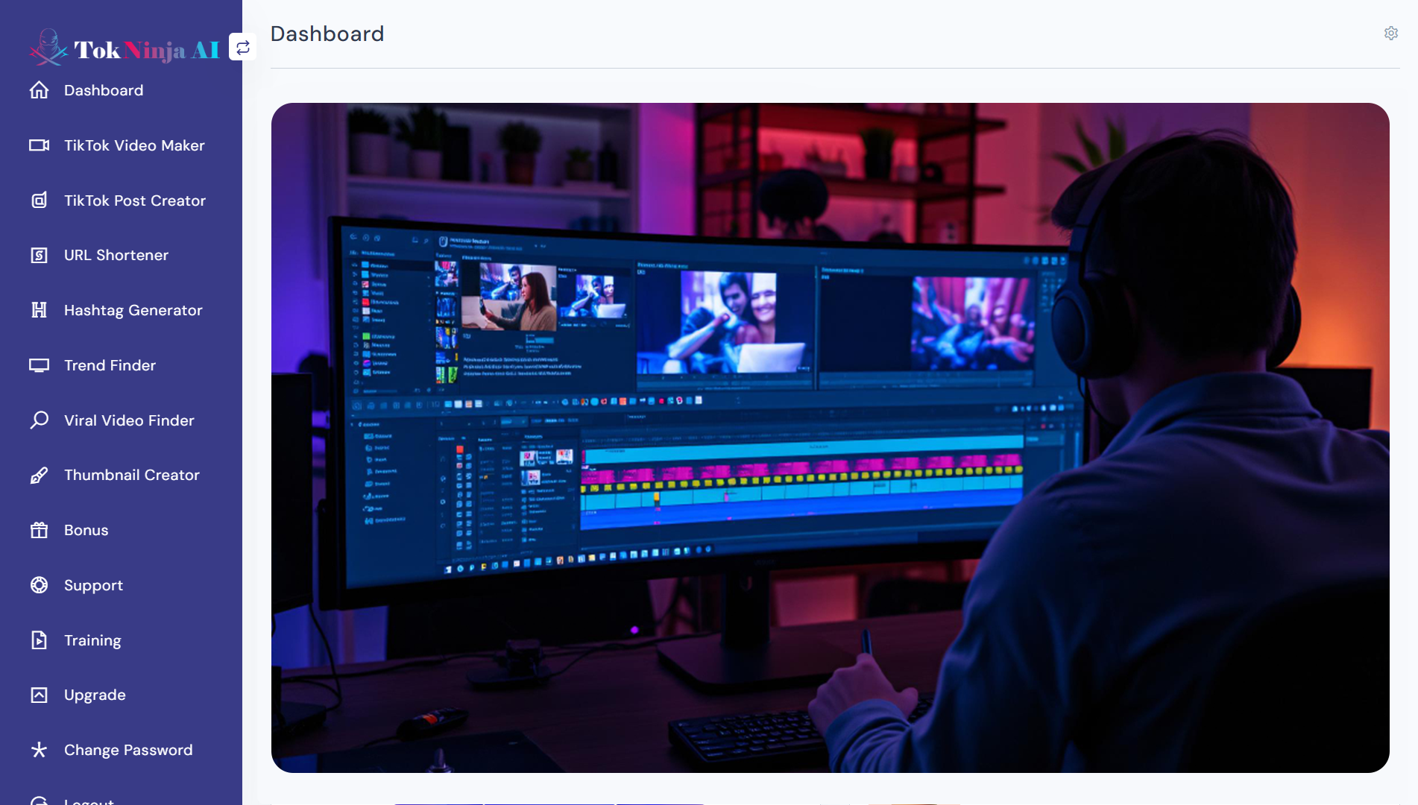Click the Training play-file icon
This screenshot has height=805, width=1418.
(x=39, y=640)
